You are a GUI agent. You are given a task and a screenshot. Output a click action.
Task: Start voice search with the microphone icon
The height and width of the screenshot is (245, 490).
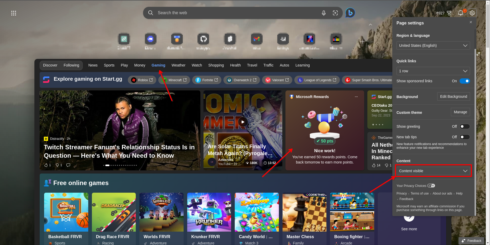[324, 13]
